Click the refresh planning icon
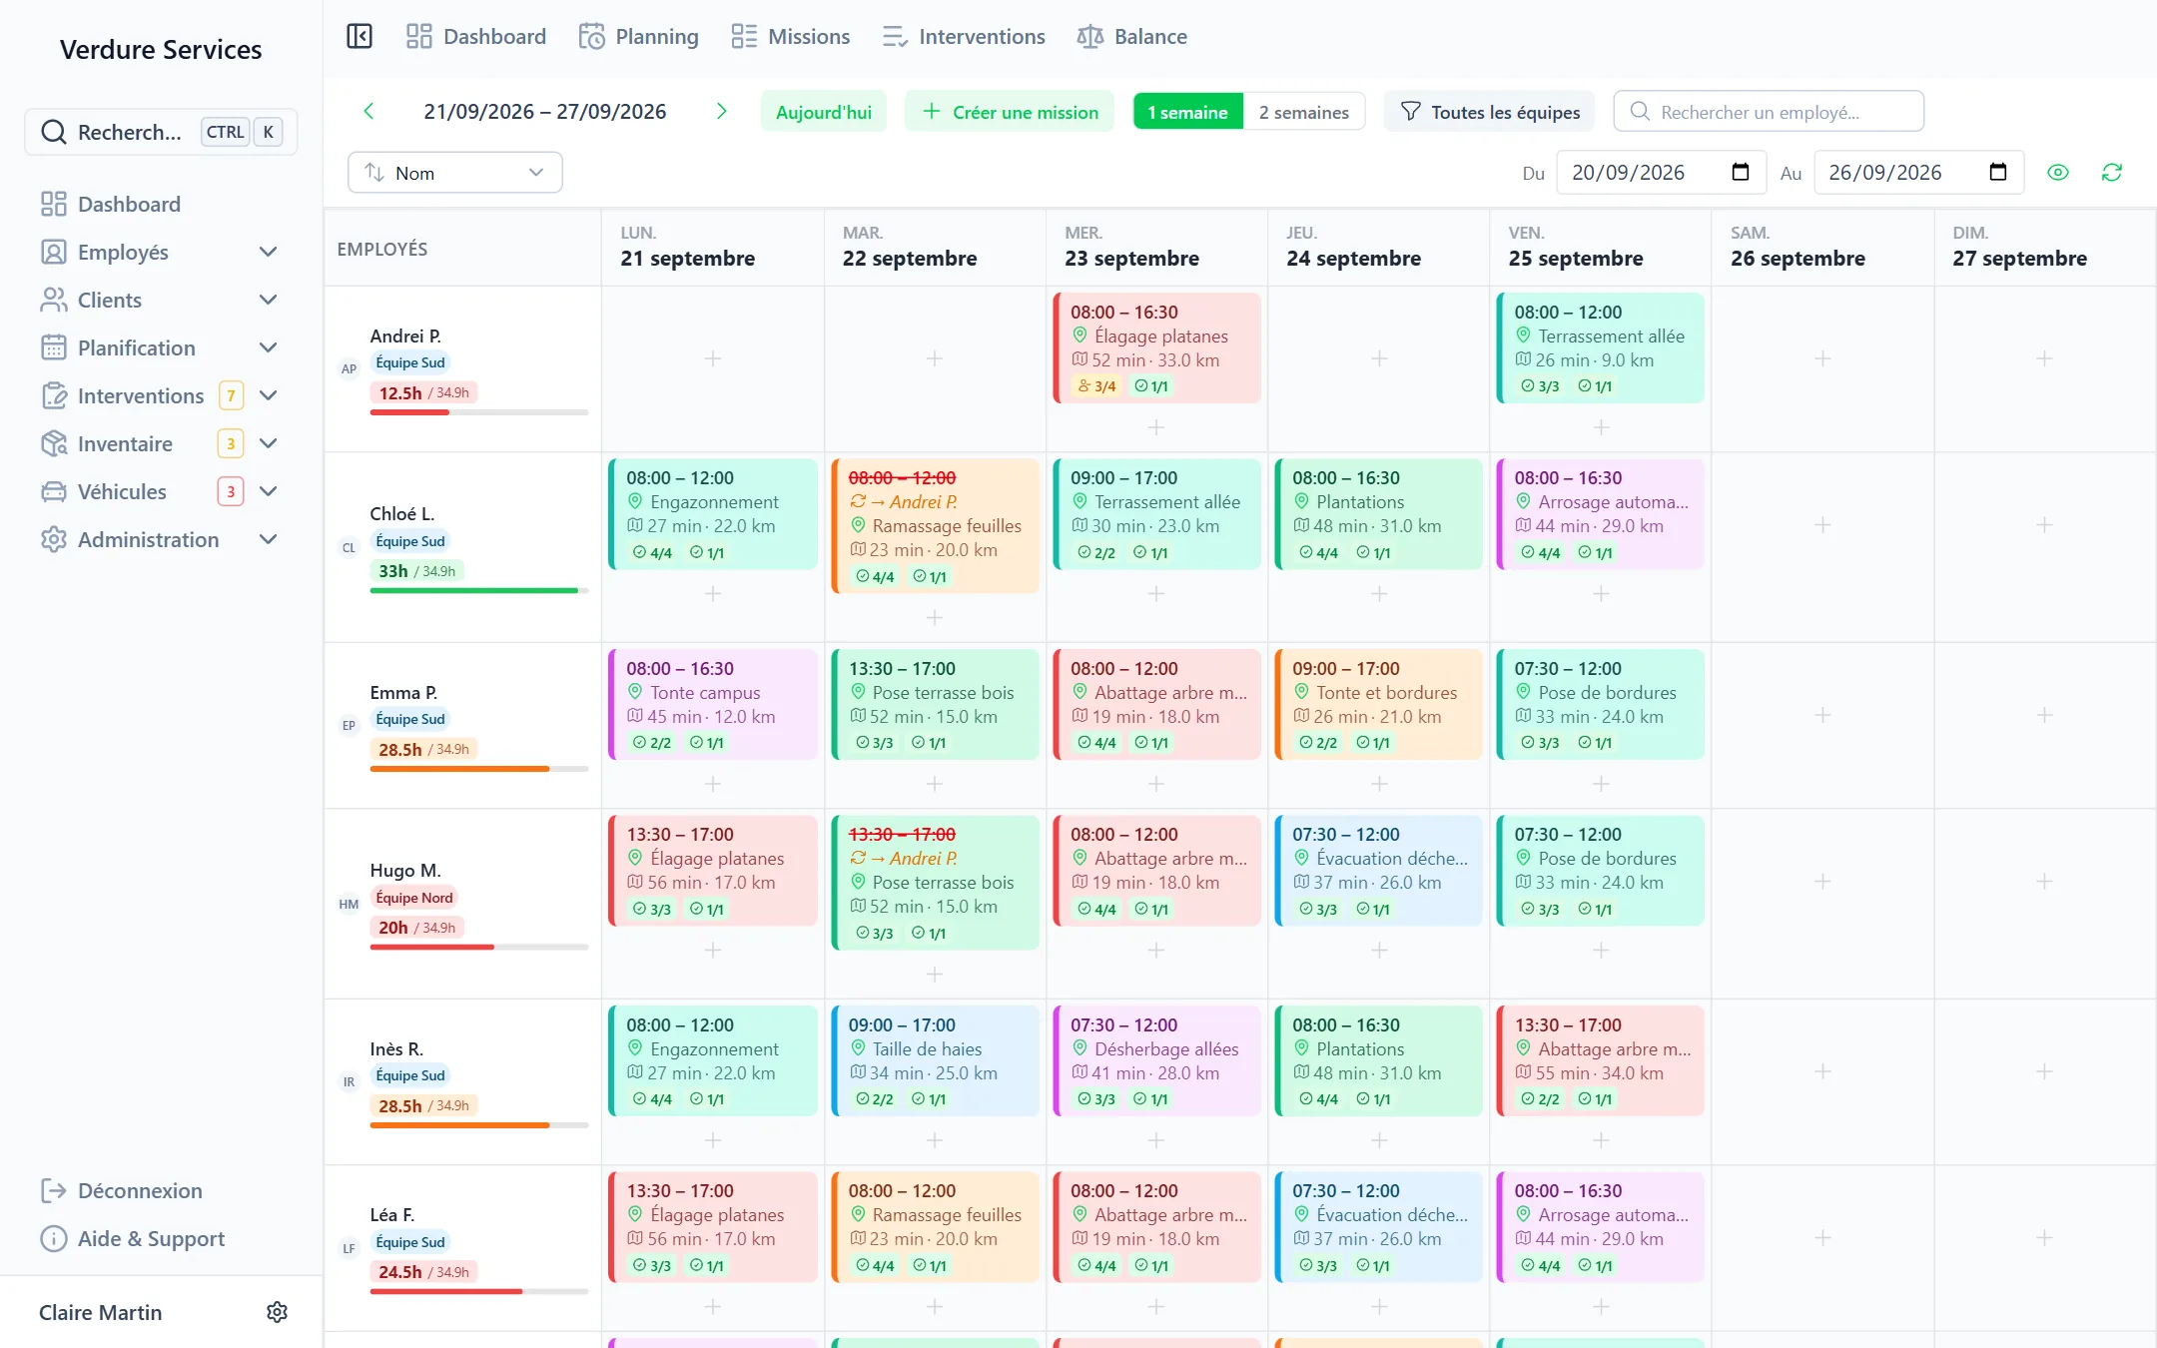This screenshot has height=1348, width=2157. pos(2112,172)
